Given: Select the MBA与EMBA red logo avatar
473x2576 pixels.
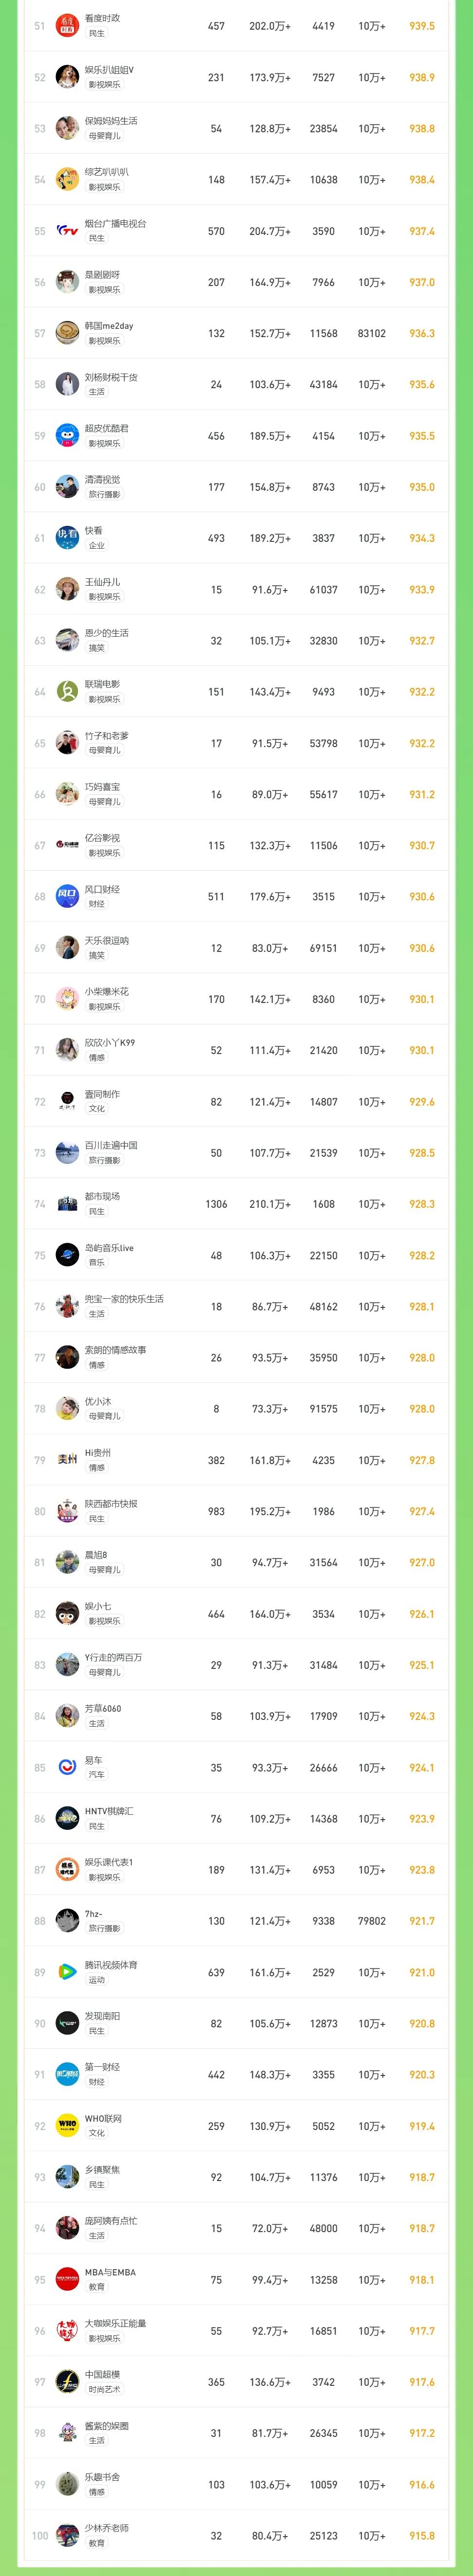Looking at the screenshot, I should 67,2280.
